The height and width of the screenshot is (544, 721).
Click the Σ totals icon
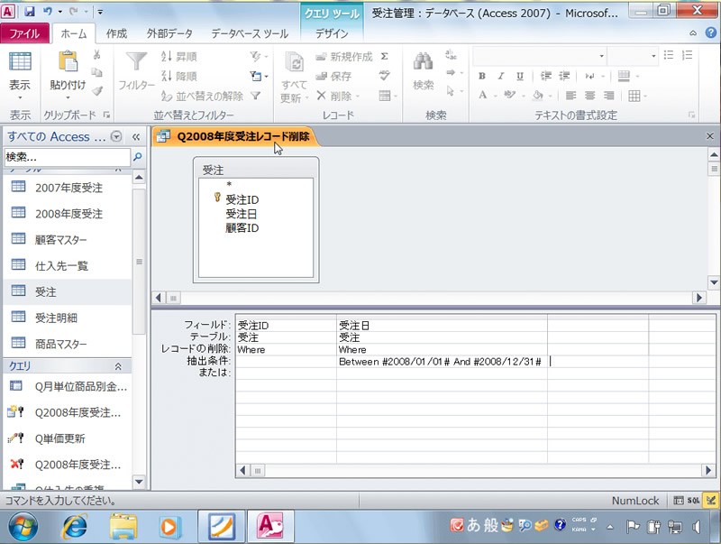(385, 57)
